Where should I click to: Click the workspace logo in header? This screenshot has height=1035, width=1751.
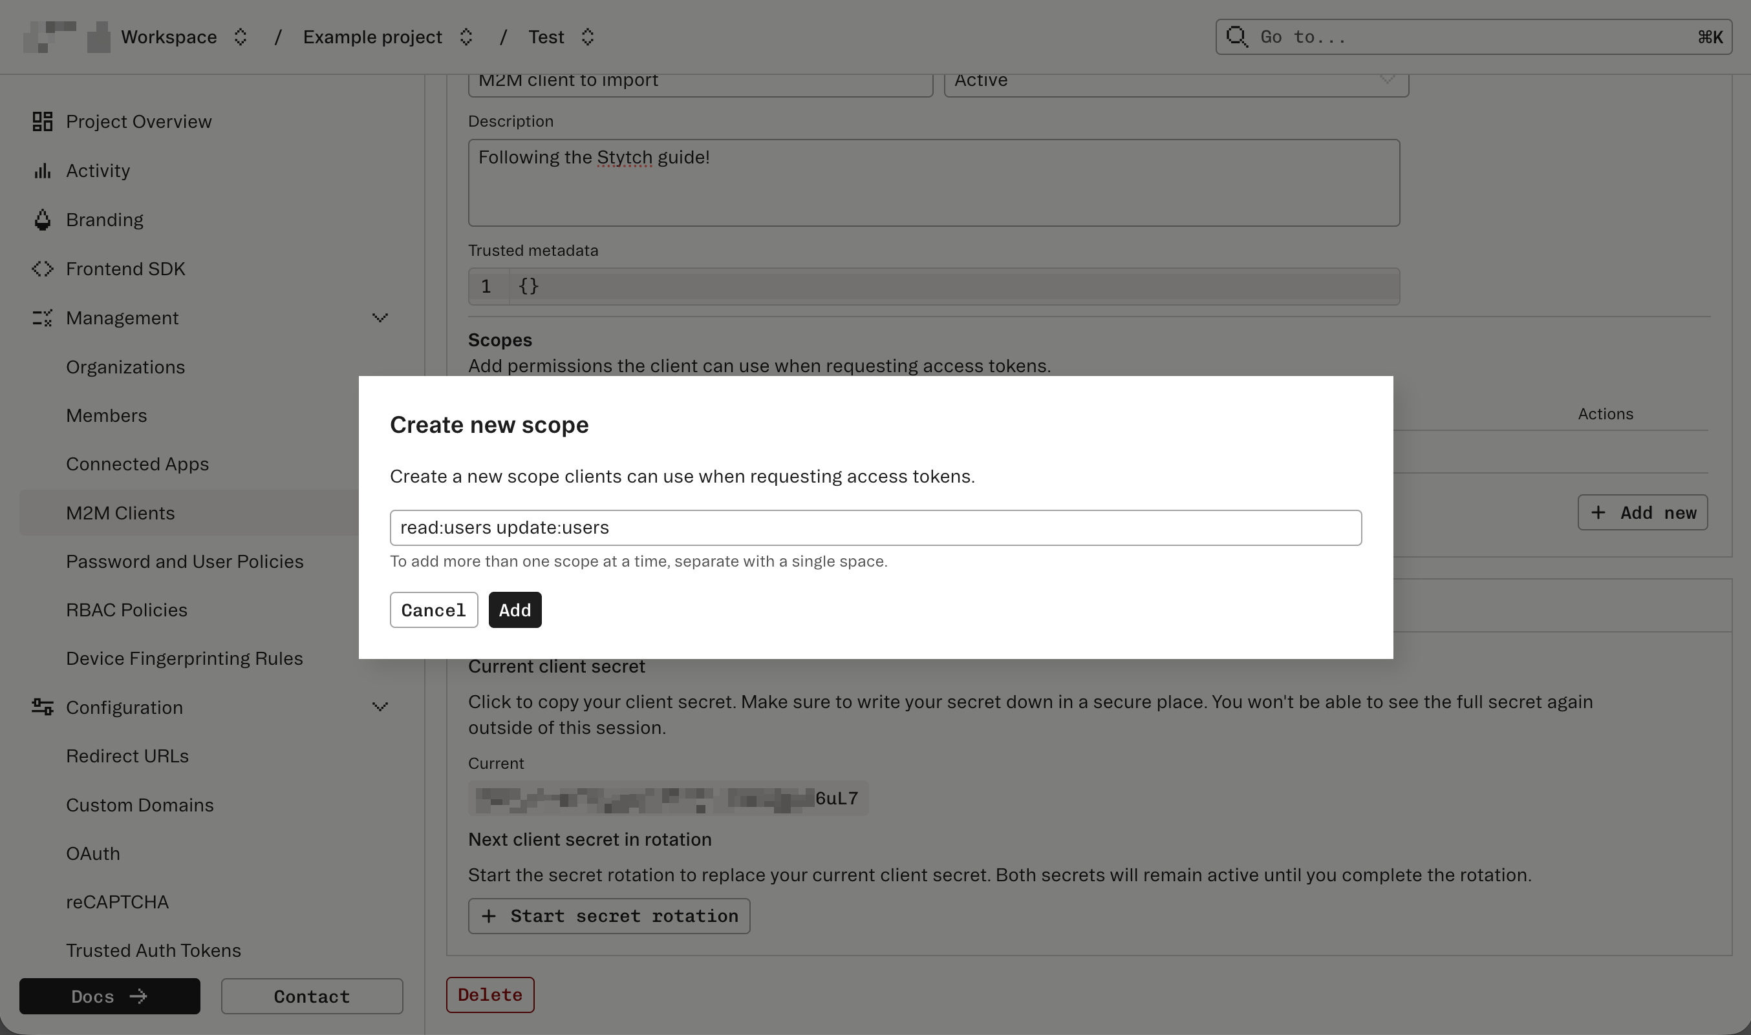pos(67,36)
